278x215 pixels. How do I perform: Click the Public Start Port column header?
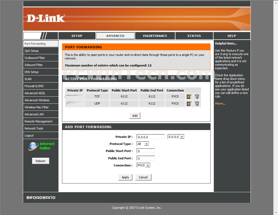pos(124,90)
